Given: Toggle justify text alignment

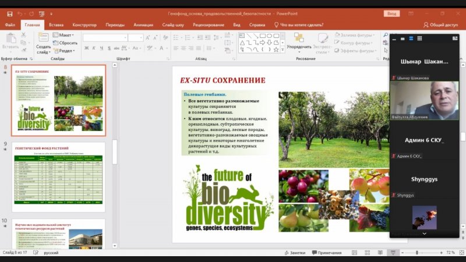Looking at the screenshot, I should [x=198, y=48].
